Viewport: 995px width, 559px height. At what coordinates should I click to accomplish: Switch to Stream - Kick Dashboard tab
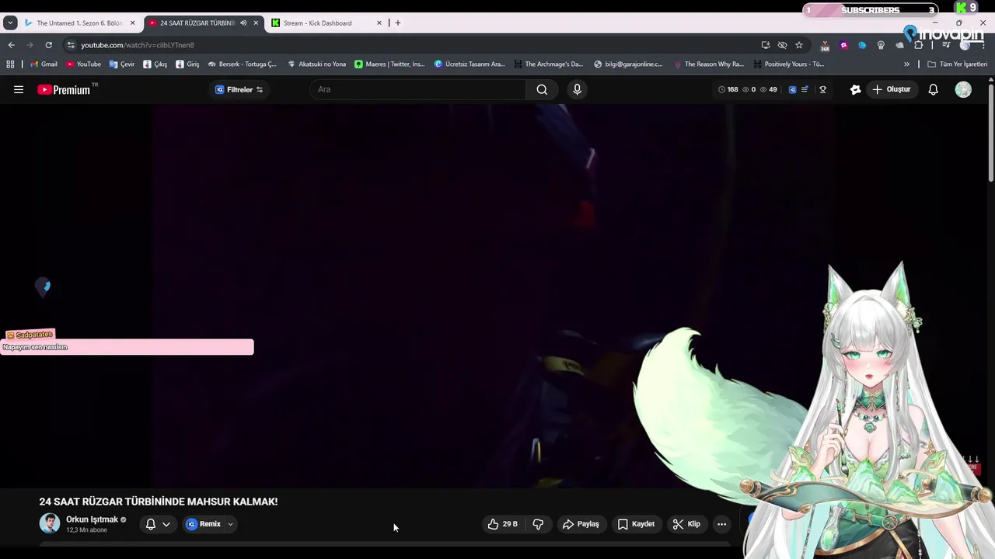(317, 23)
